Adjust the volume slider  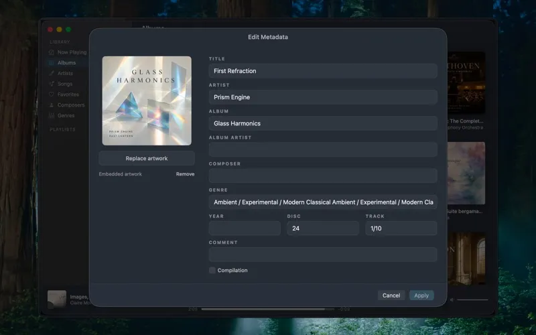(473, 299)
